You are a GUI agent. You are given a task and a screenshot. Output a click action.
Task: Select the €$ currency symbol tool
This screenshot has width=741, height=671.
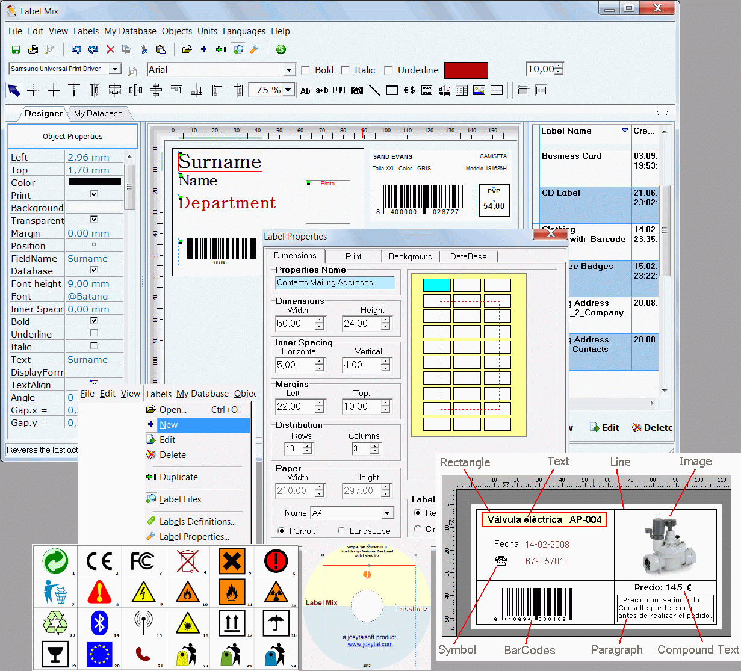tap(409, 90)
